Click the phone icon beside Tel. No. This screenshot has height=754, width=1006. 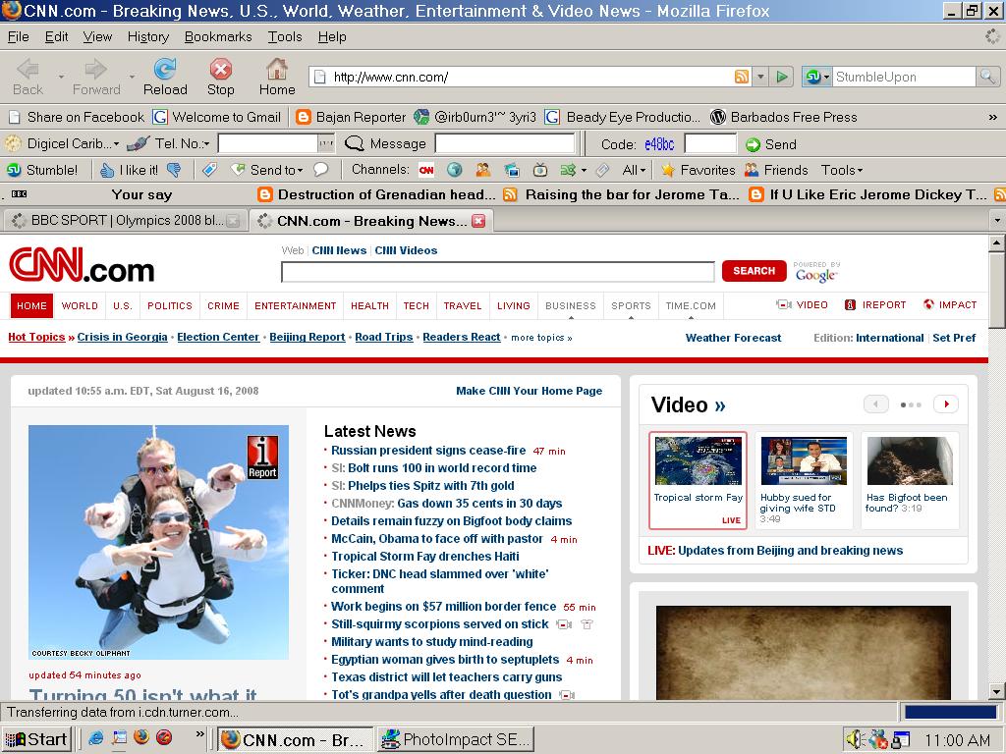pyautogui.click(x=138, y=143)
